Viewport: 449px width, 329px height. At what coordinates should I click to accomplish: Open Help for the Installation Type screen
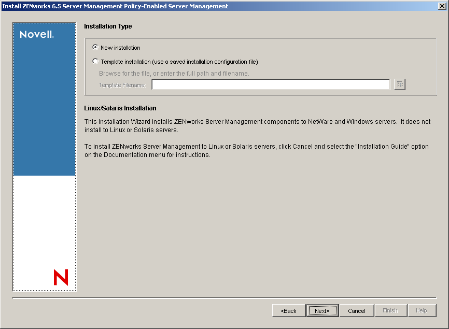425,310
